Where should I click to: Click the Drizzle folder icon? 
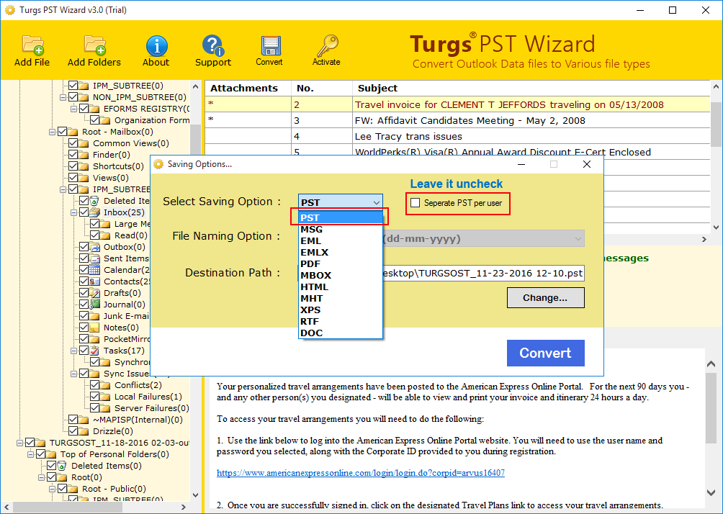pyautogui.click(x=84, y=431)
